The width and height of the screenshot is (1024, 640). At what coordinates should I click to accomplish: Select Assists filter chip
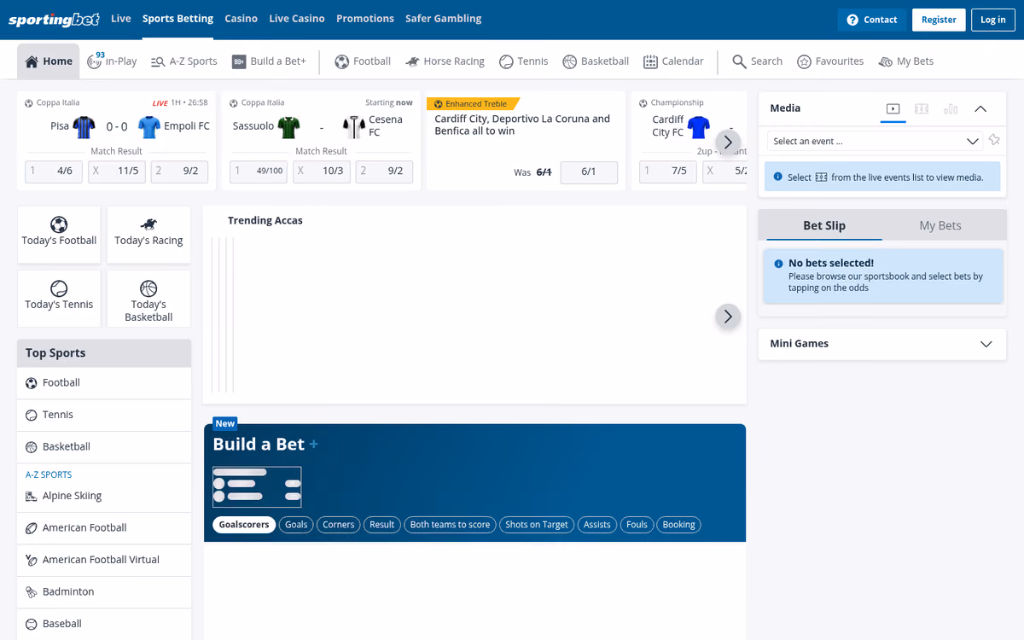597,525
